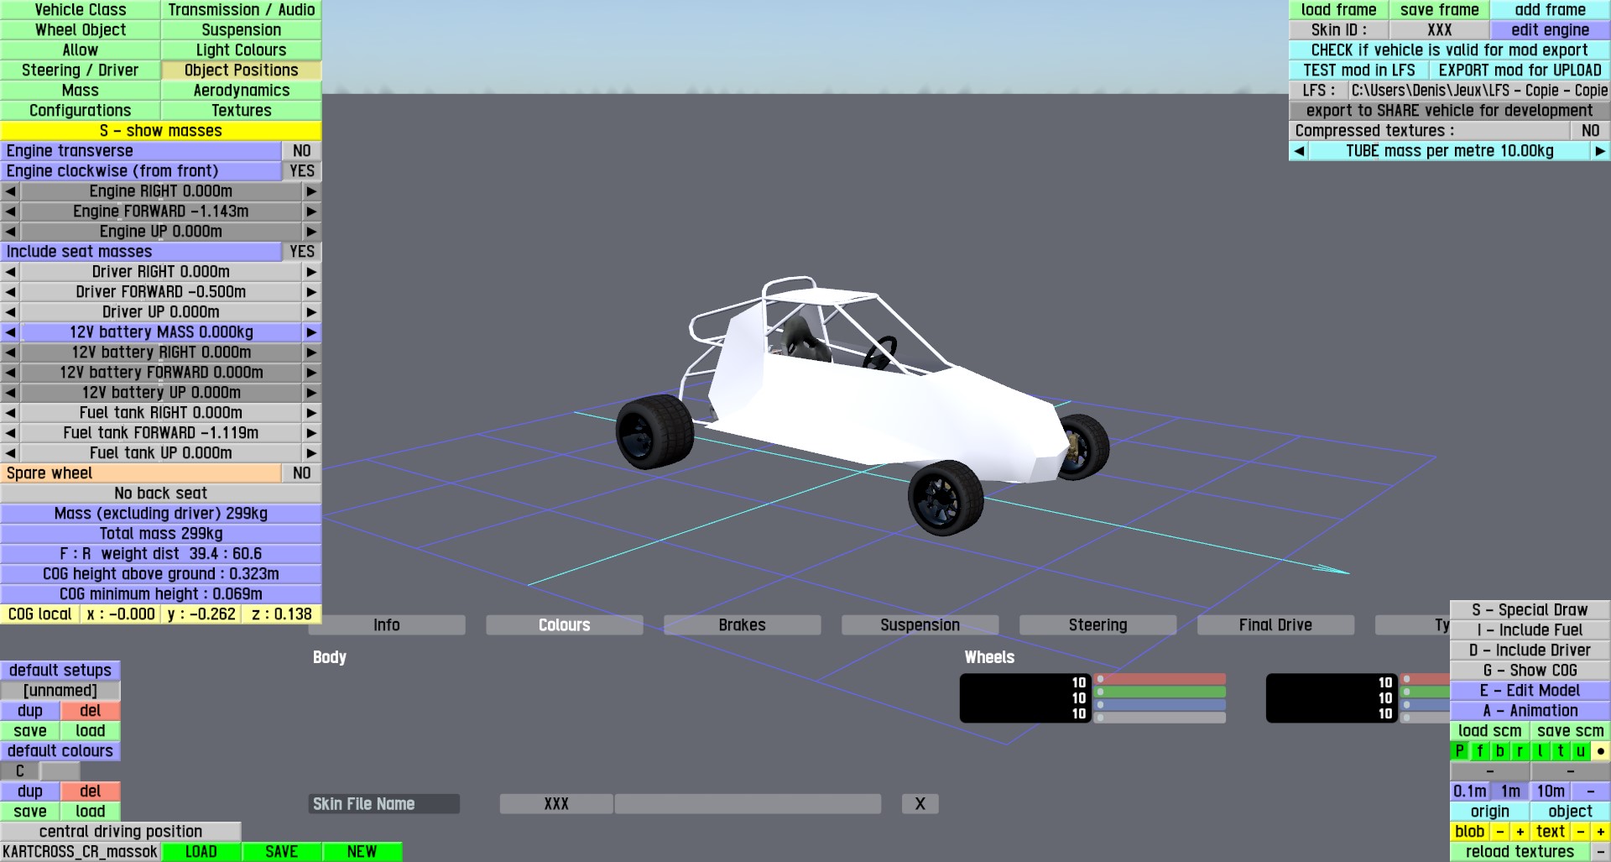Image resolution: width=1611 pixels, height=862 pixels.
Task: Select the P perspective view button
Action: [x=1459, y=751]
